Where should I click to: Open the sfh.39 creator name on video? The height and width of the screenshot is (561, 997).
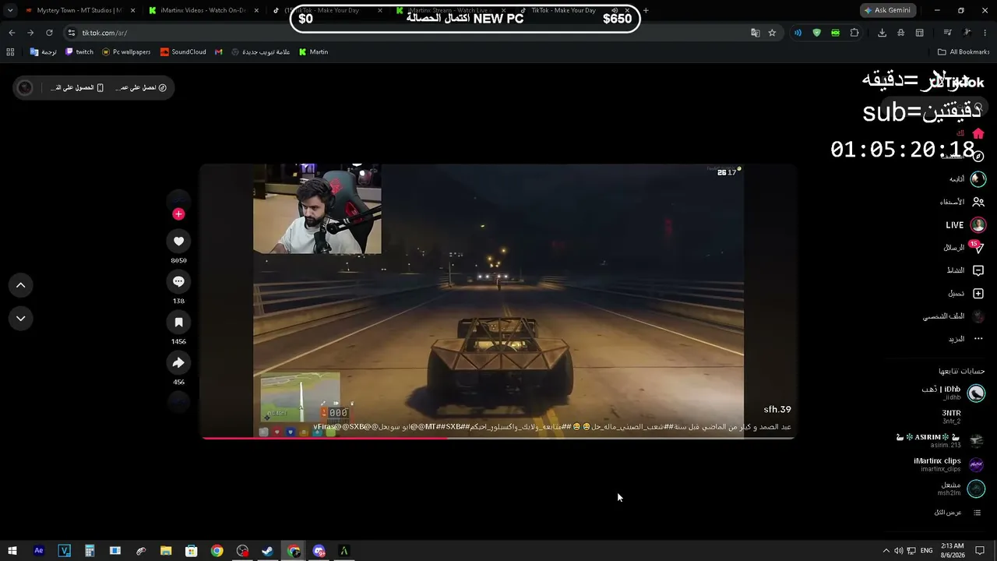[777, 410]
